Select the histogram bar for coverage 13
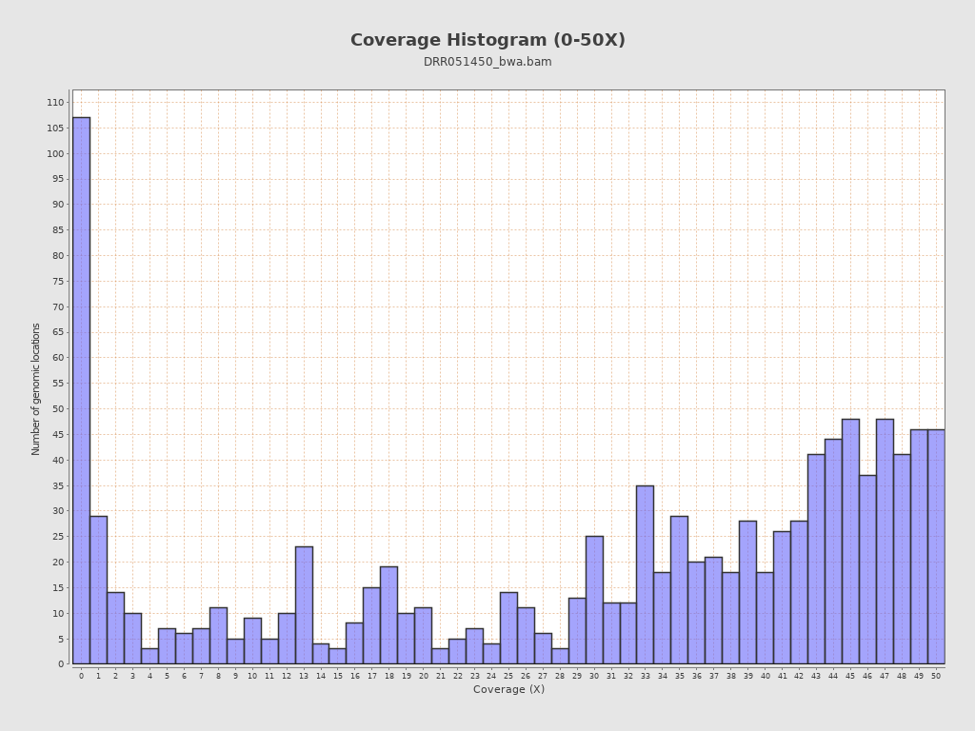Image resolution: width=975 pixels, height=731 pixels. 304,605
